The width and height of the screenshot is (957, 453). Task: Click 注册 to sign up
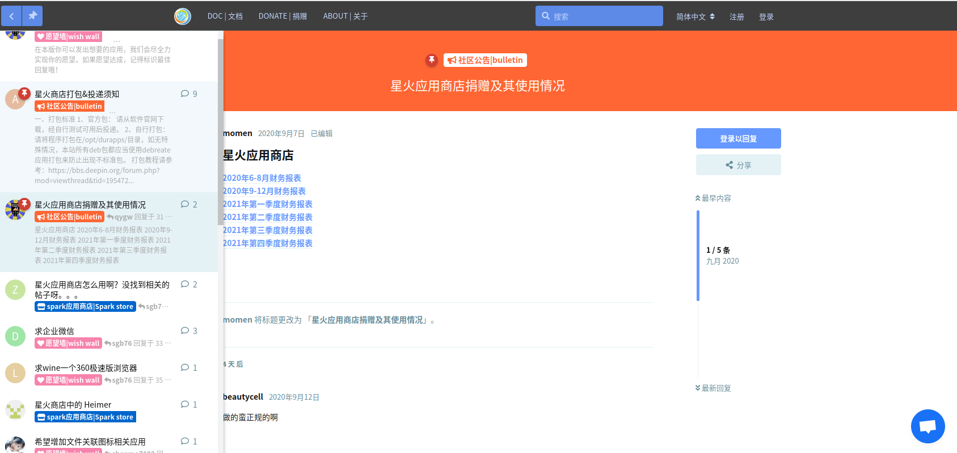[737, 17]
